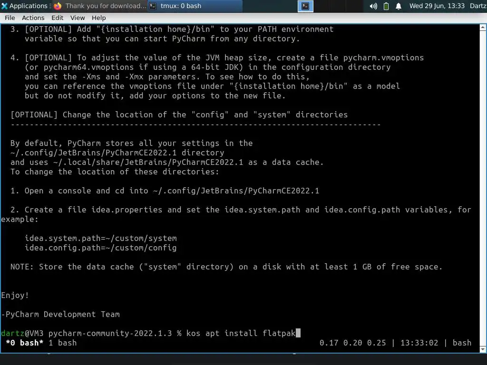
Task: Click the highlighted terminal workspace icon in the panel
Action: pos(305,6)
